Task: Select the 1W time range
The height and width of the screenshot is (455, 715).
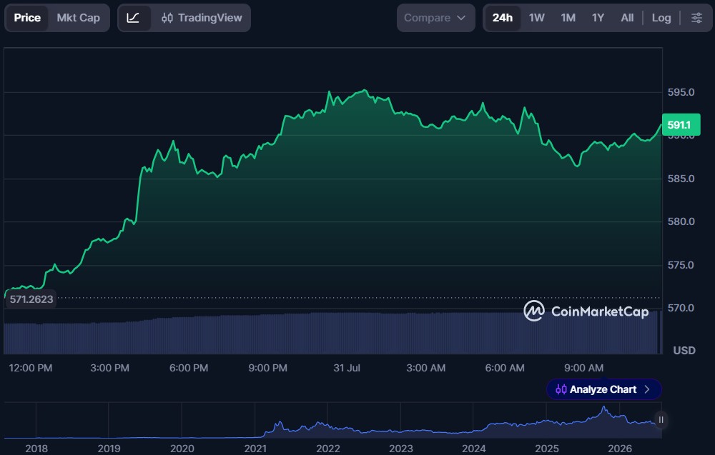Action: tap(537, 18)
